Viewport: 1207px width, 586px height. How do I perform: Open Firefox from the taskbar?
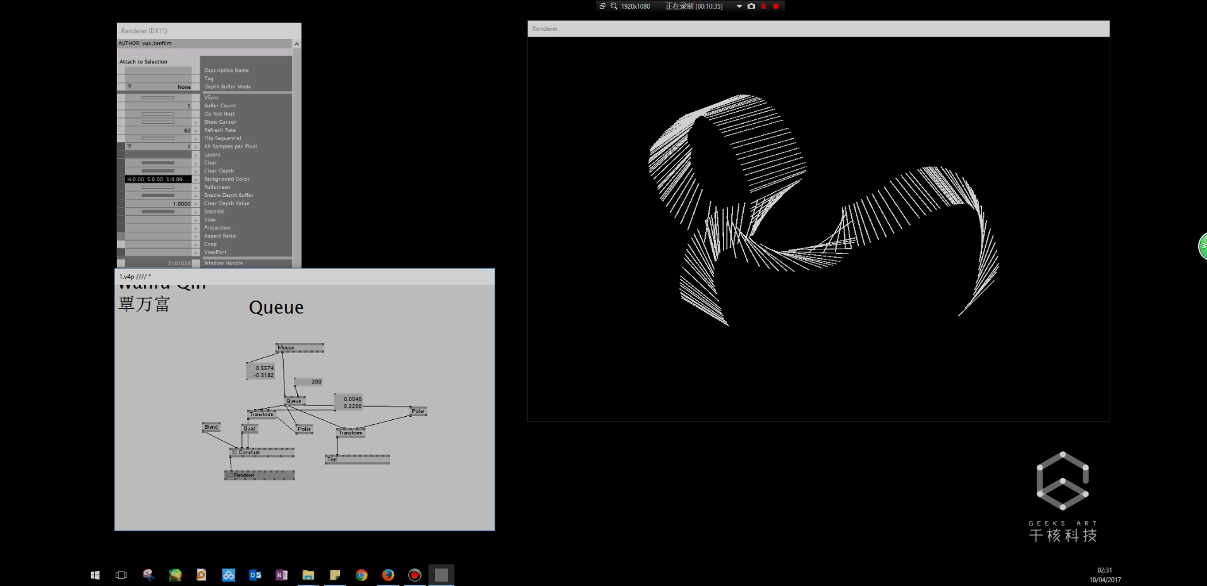[x=388, y=575]
